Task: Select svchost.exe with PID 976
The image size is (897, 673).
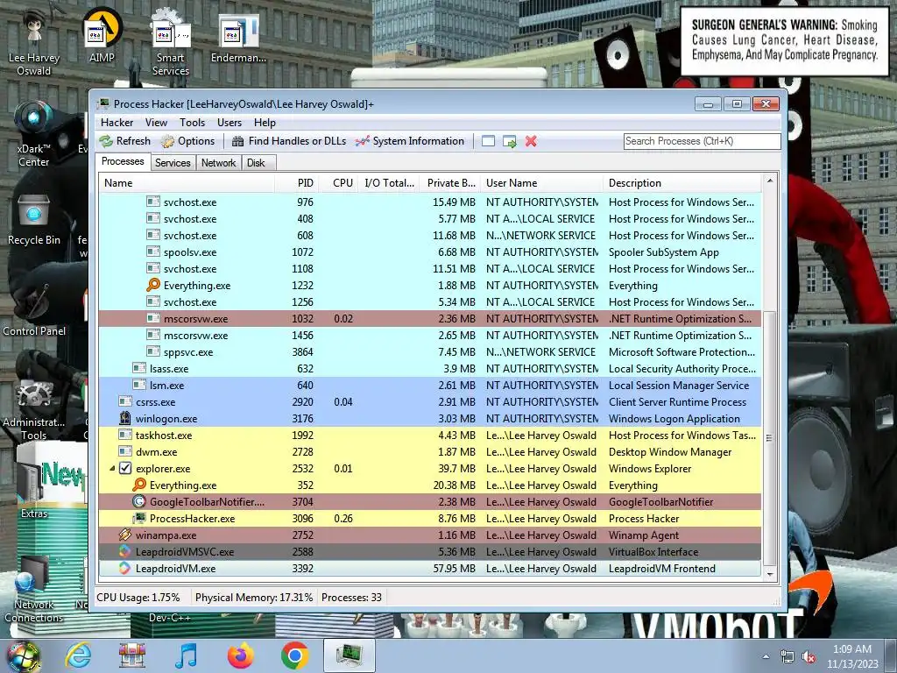Action: click(x=430, y=202)
